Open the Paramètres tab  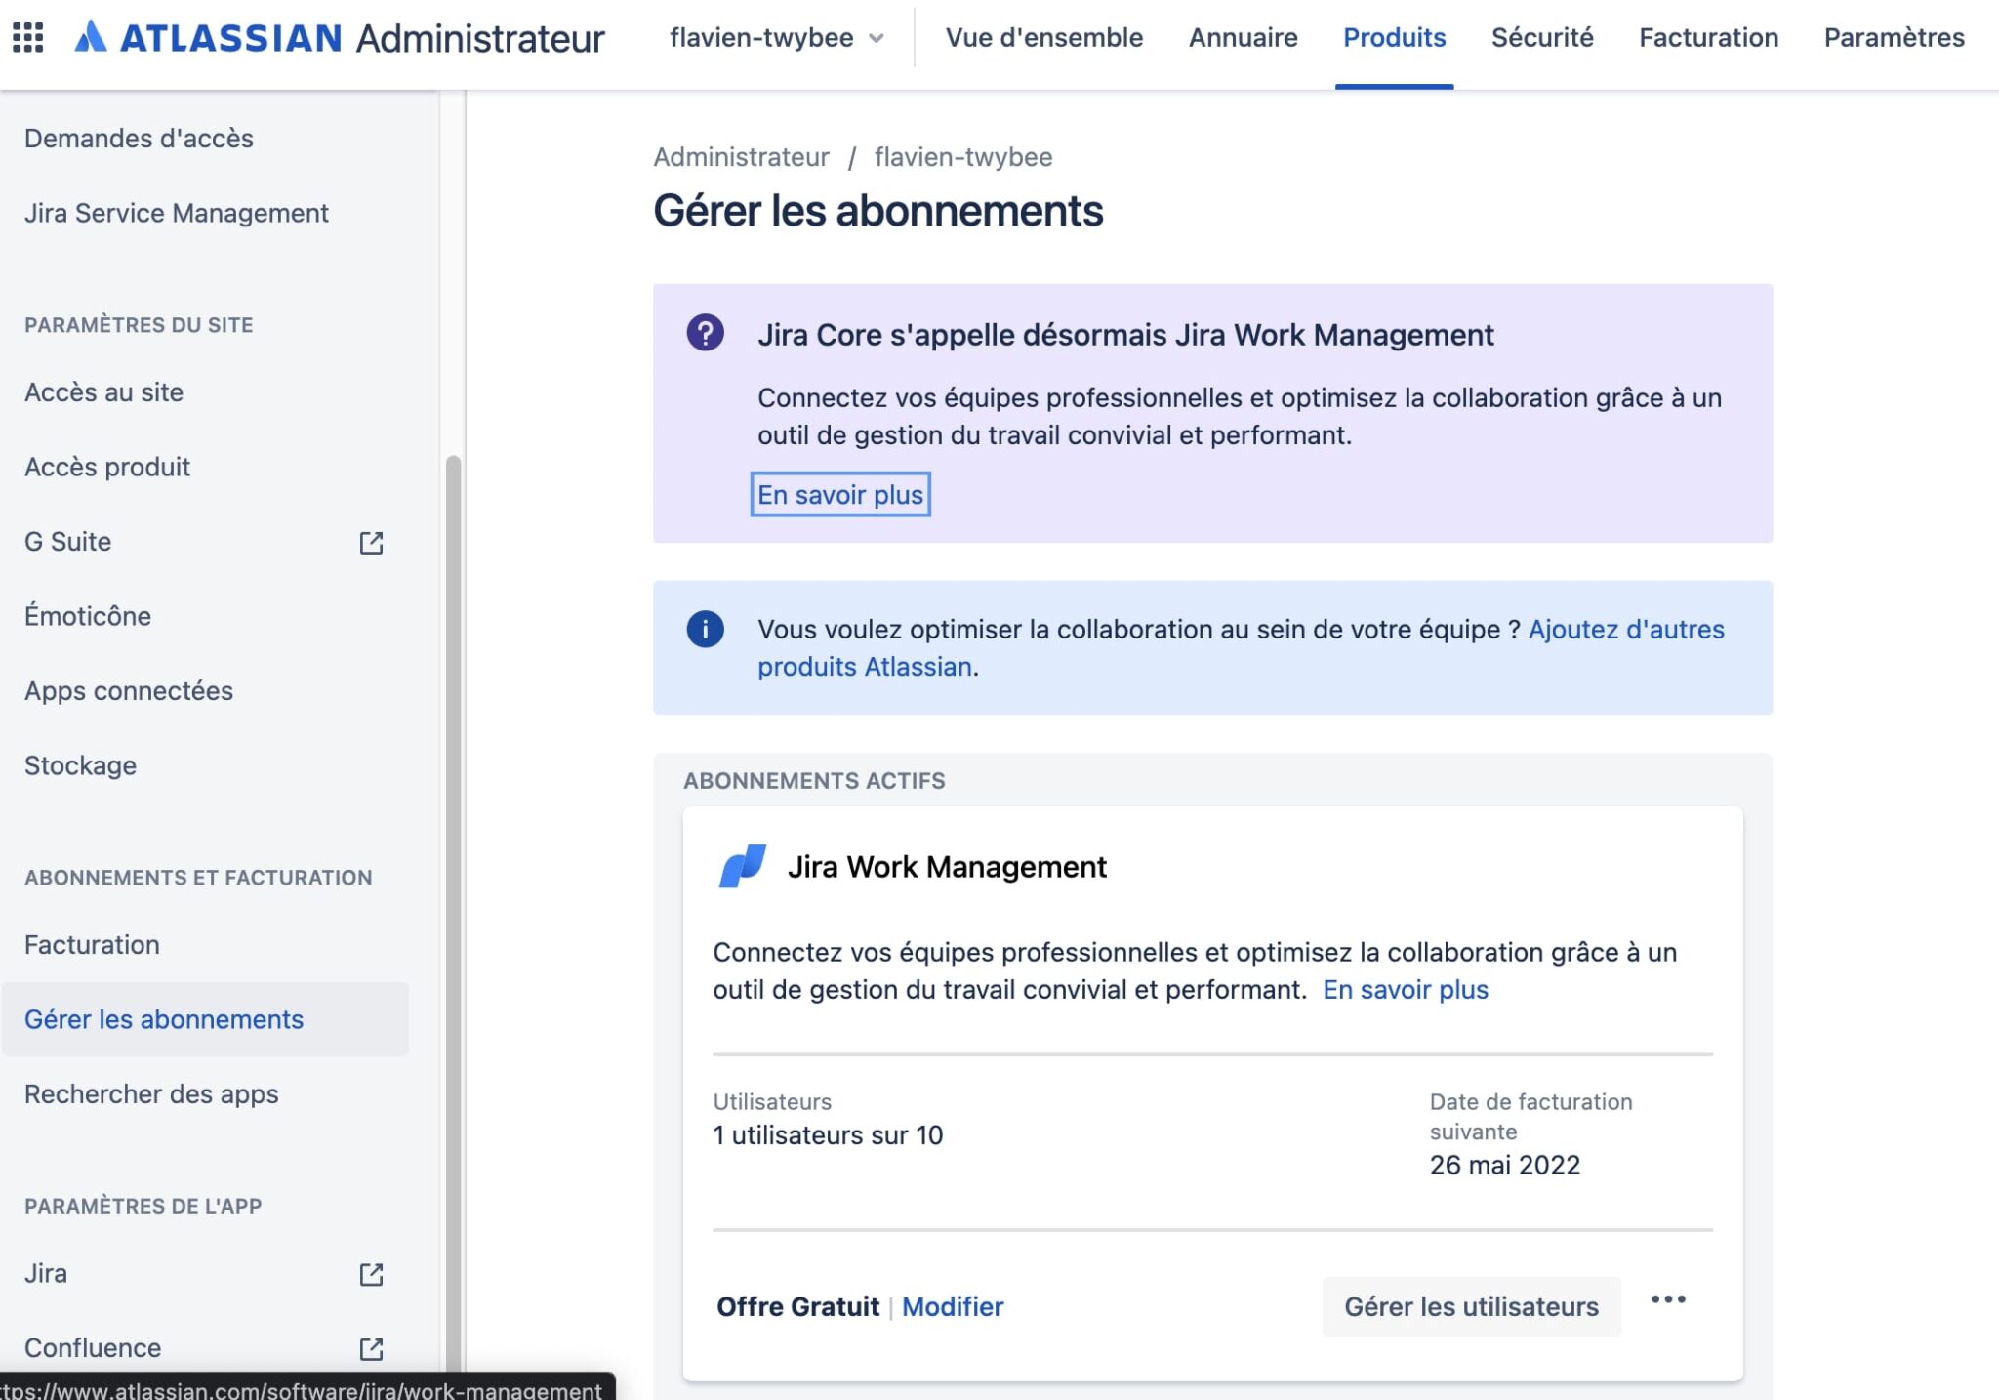(1894, 38)
